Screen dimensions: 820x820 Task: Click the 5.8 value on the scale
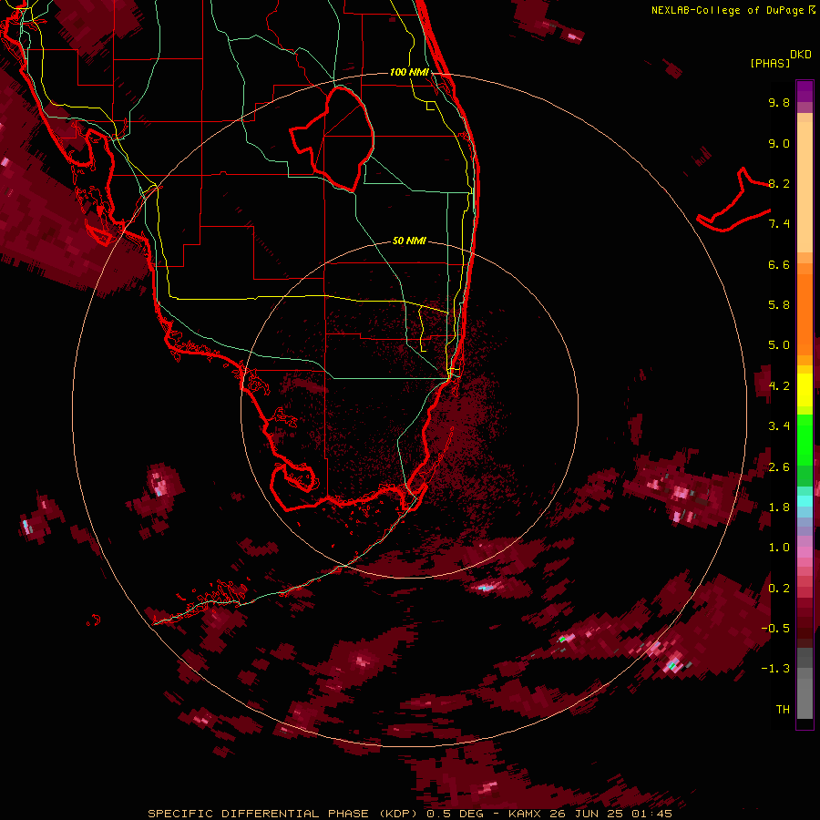click(779, 305)
